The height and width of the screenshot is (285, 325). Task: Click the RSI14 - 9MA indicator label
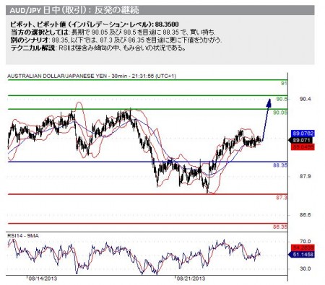click(23, 236)
